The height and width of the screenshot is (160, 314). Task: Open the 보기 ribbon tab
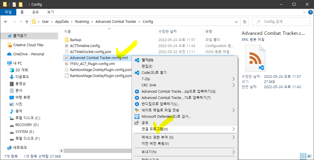tap(50, 12)
